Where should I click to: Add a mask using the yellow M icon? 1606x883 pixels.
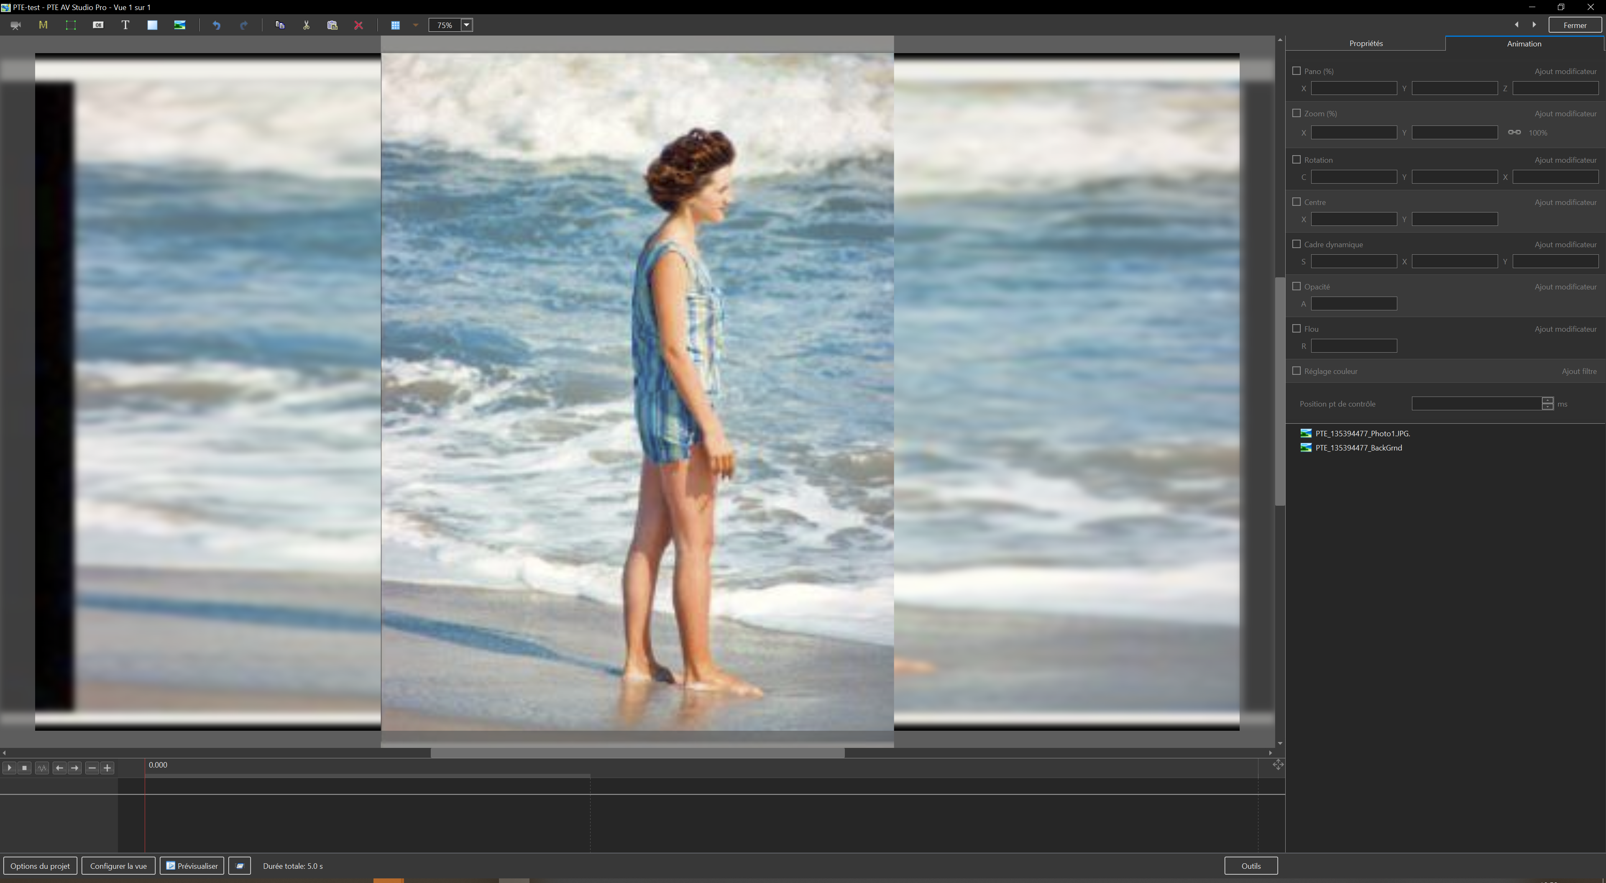point(43,26)
